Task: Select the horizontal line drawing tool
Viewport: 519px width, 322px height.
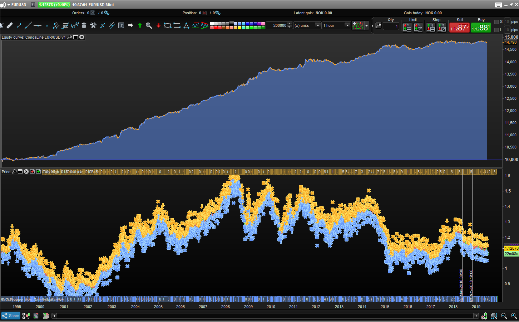Action: tap(38, 25)
